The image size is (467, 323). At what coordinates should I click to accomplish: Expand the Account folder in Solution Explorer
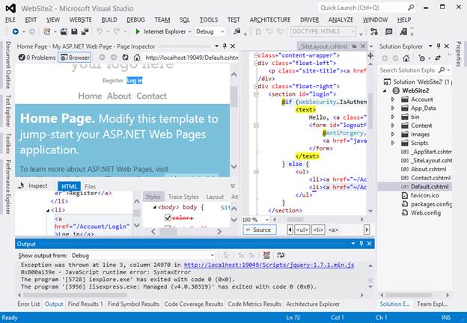[x=393, y=99]
